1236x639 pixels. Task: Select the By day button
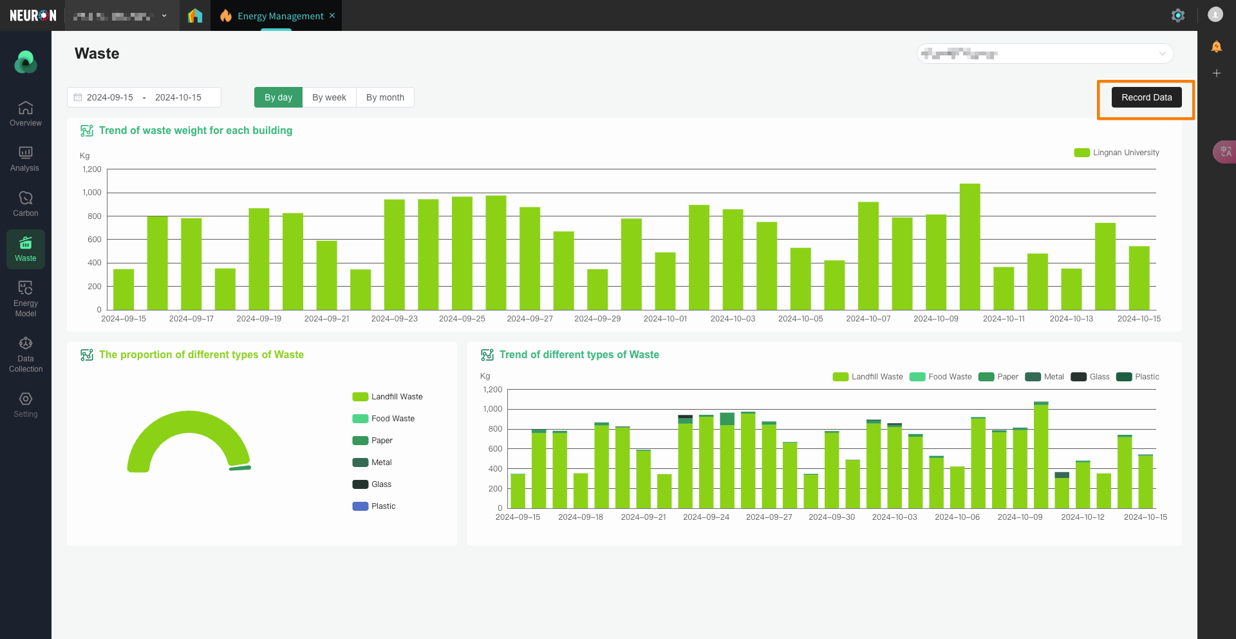pyautogui.click(x=278, y=97)
